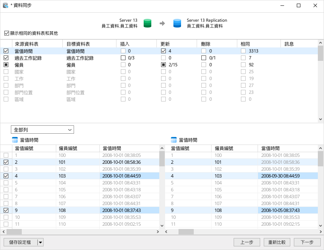
Task: Click the thumb of the right grid horizontal scrollbar
Action: 186,232
